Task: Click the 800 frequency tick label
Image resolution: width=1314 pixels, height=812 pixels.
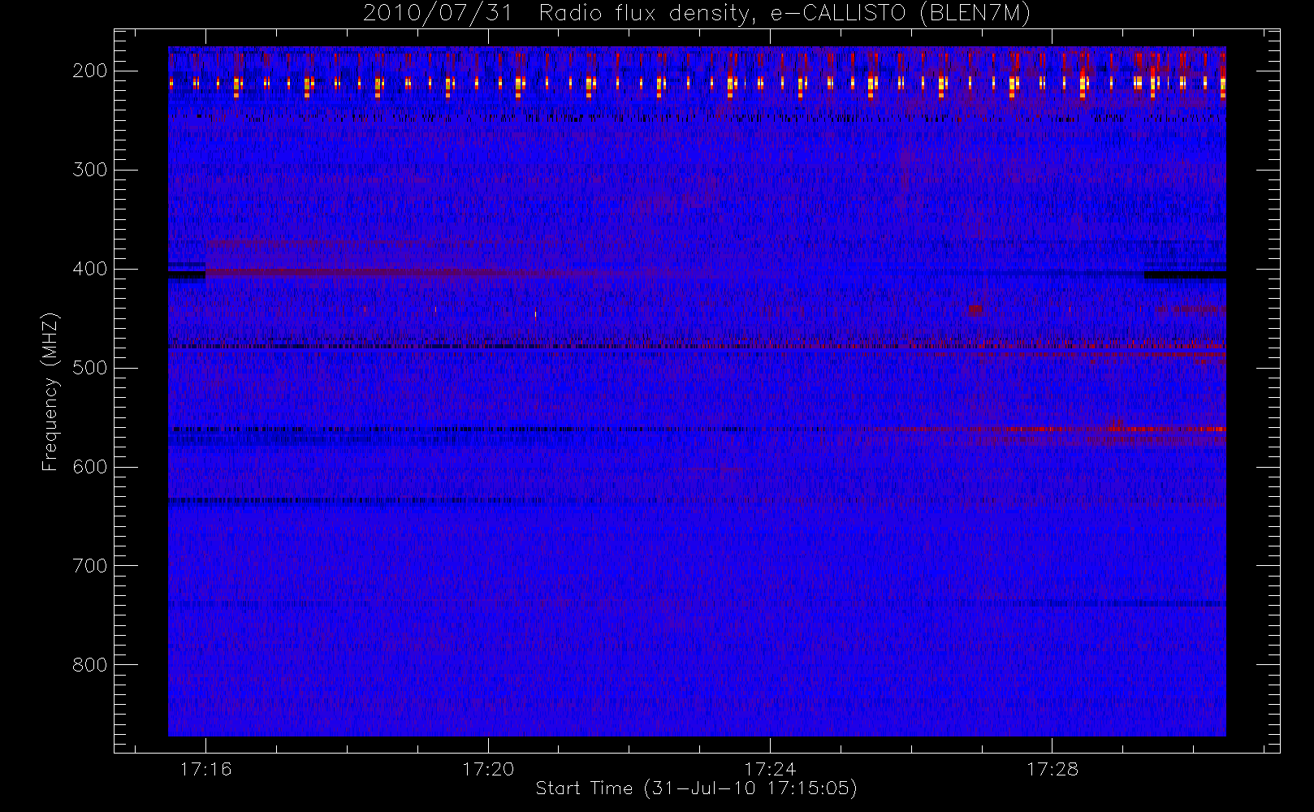Action: click(x=90, y=665)
